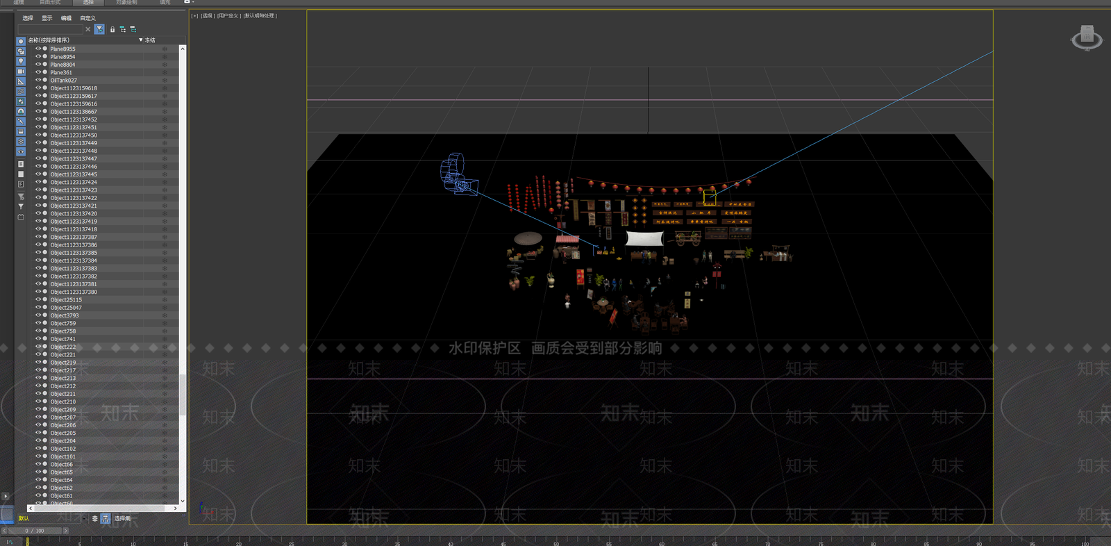Switch to the 对象绘制 ribbon tab
Screen dimensions: 1111x546
tap(126, 2)
